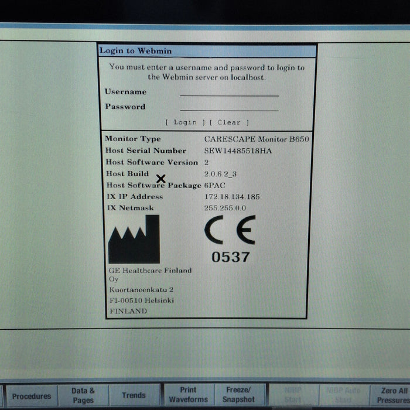410x410 pixels.
Task: Click the IX Netmask label
Action: (131, 208)
